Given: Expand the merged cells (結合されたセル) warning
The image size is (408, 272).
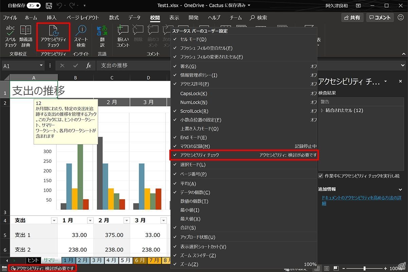Looking at the screenshot, I should coord(322,111).
